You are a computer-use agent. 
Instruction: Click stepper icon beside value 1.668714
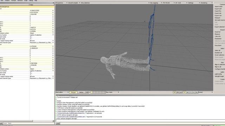coord(53,27)
